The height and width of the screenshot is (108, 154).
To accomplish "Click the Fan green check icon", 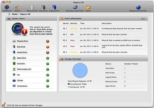I will pyautogui.click(x=48, y=75).
